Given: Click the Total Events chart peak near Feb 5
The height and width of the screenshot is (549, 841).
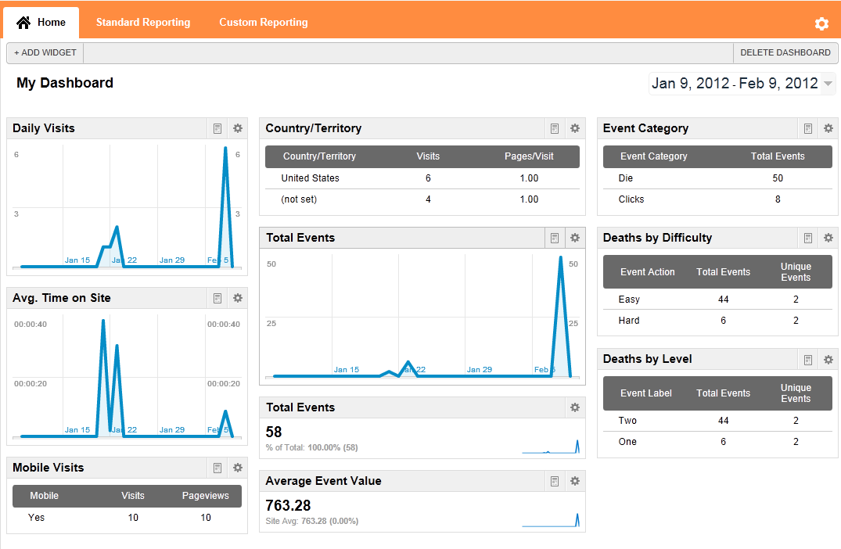Looking at the screenshot, I should pos(560,259).
